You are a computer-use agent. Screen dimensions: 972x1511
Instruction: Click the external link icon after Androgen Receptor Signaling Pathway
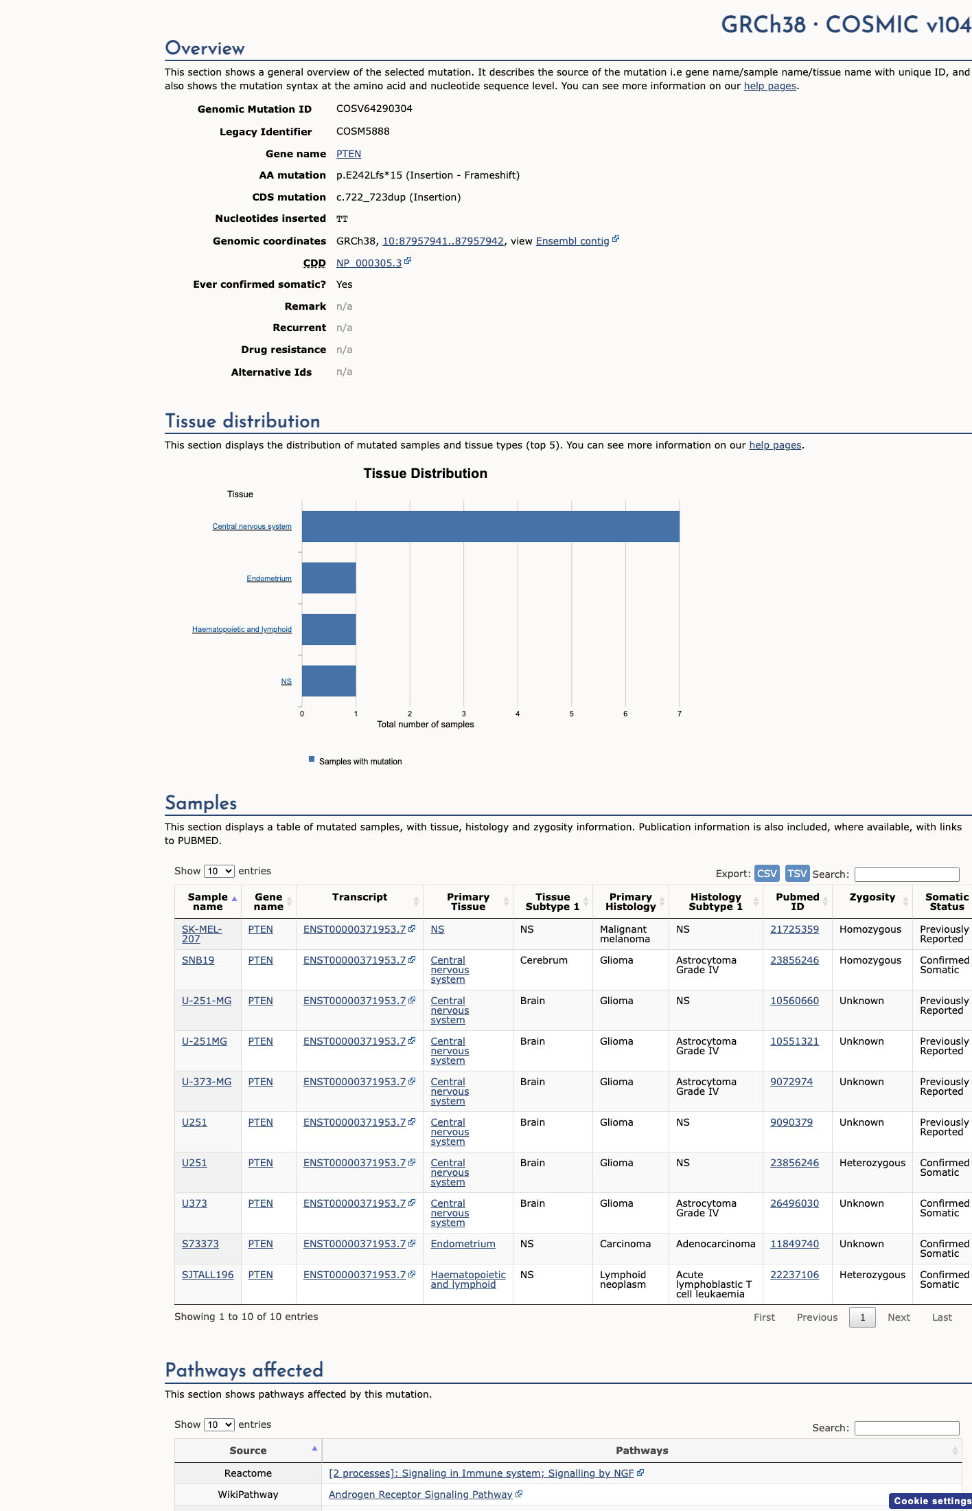tap(519, 1494)
